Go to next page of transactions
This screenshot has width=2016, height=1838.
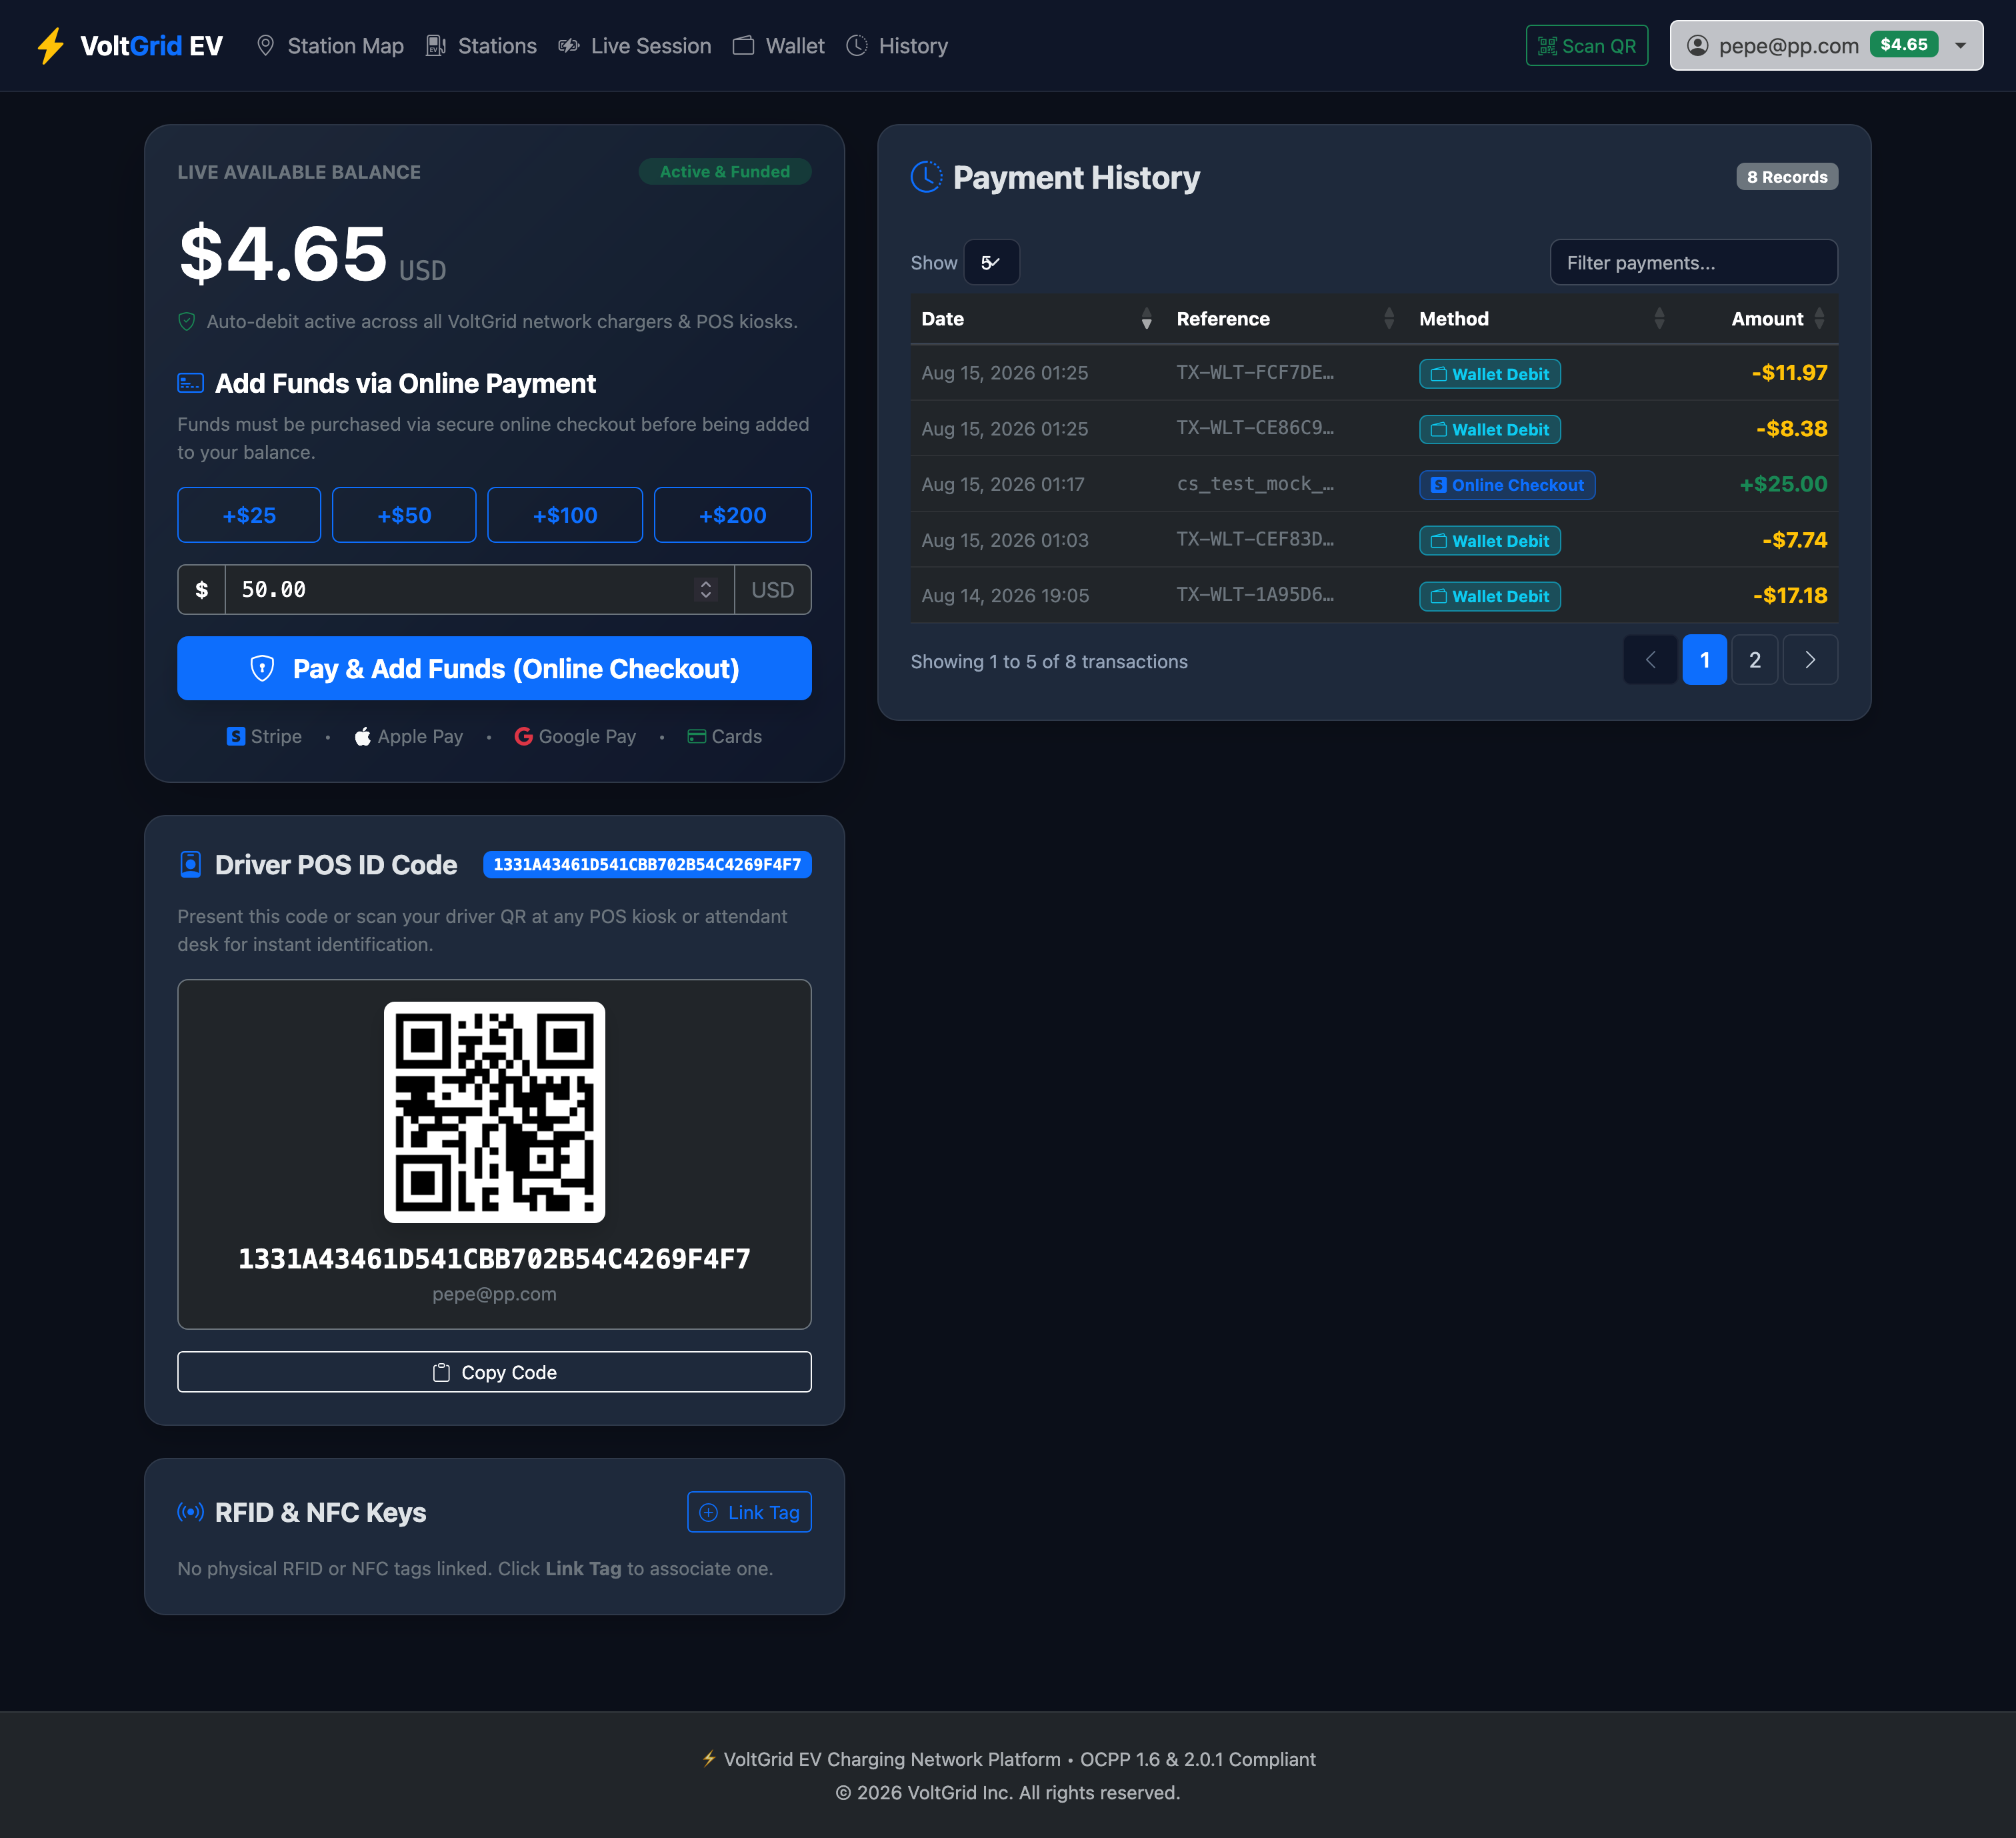click(1810, 660)
